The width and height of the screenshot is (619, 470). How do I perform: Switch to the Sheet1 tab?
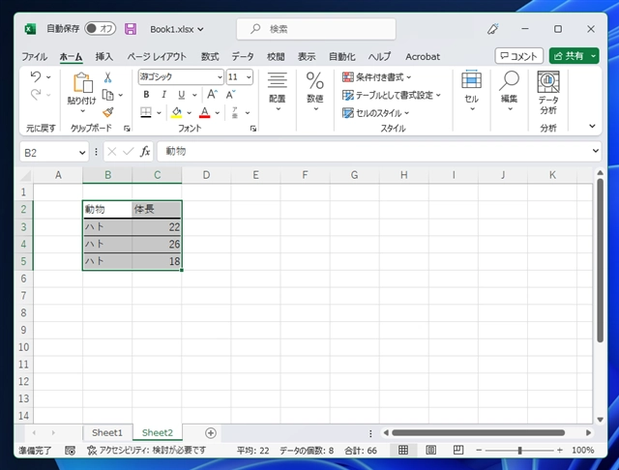click(107, 432)
